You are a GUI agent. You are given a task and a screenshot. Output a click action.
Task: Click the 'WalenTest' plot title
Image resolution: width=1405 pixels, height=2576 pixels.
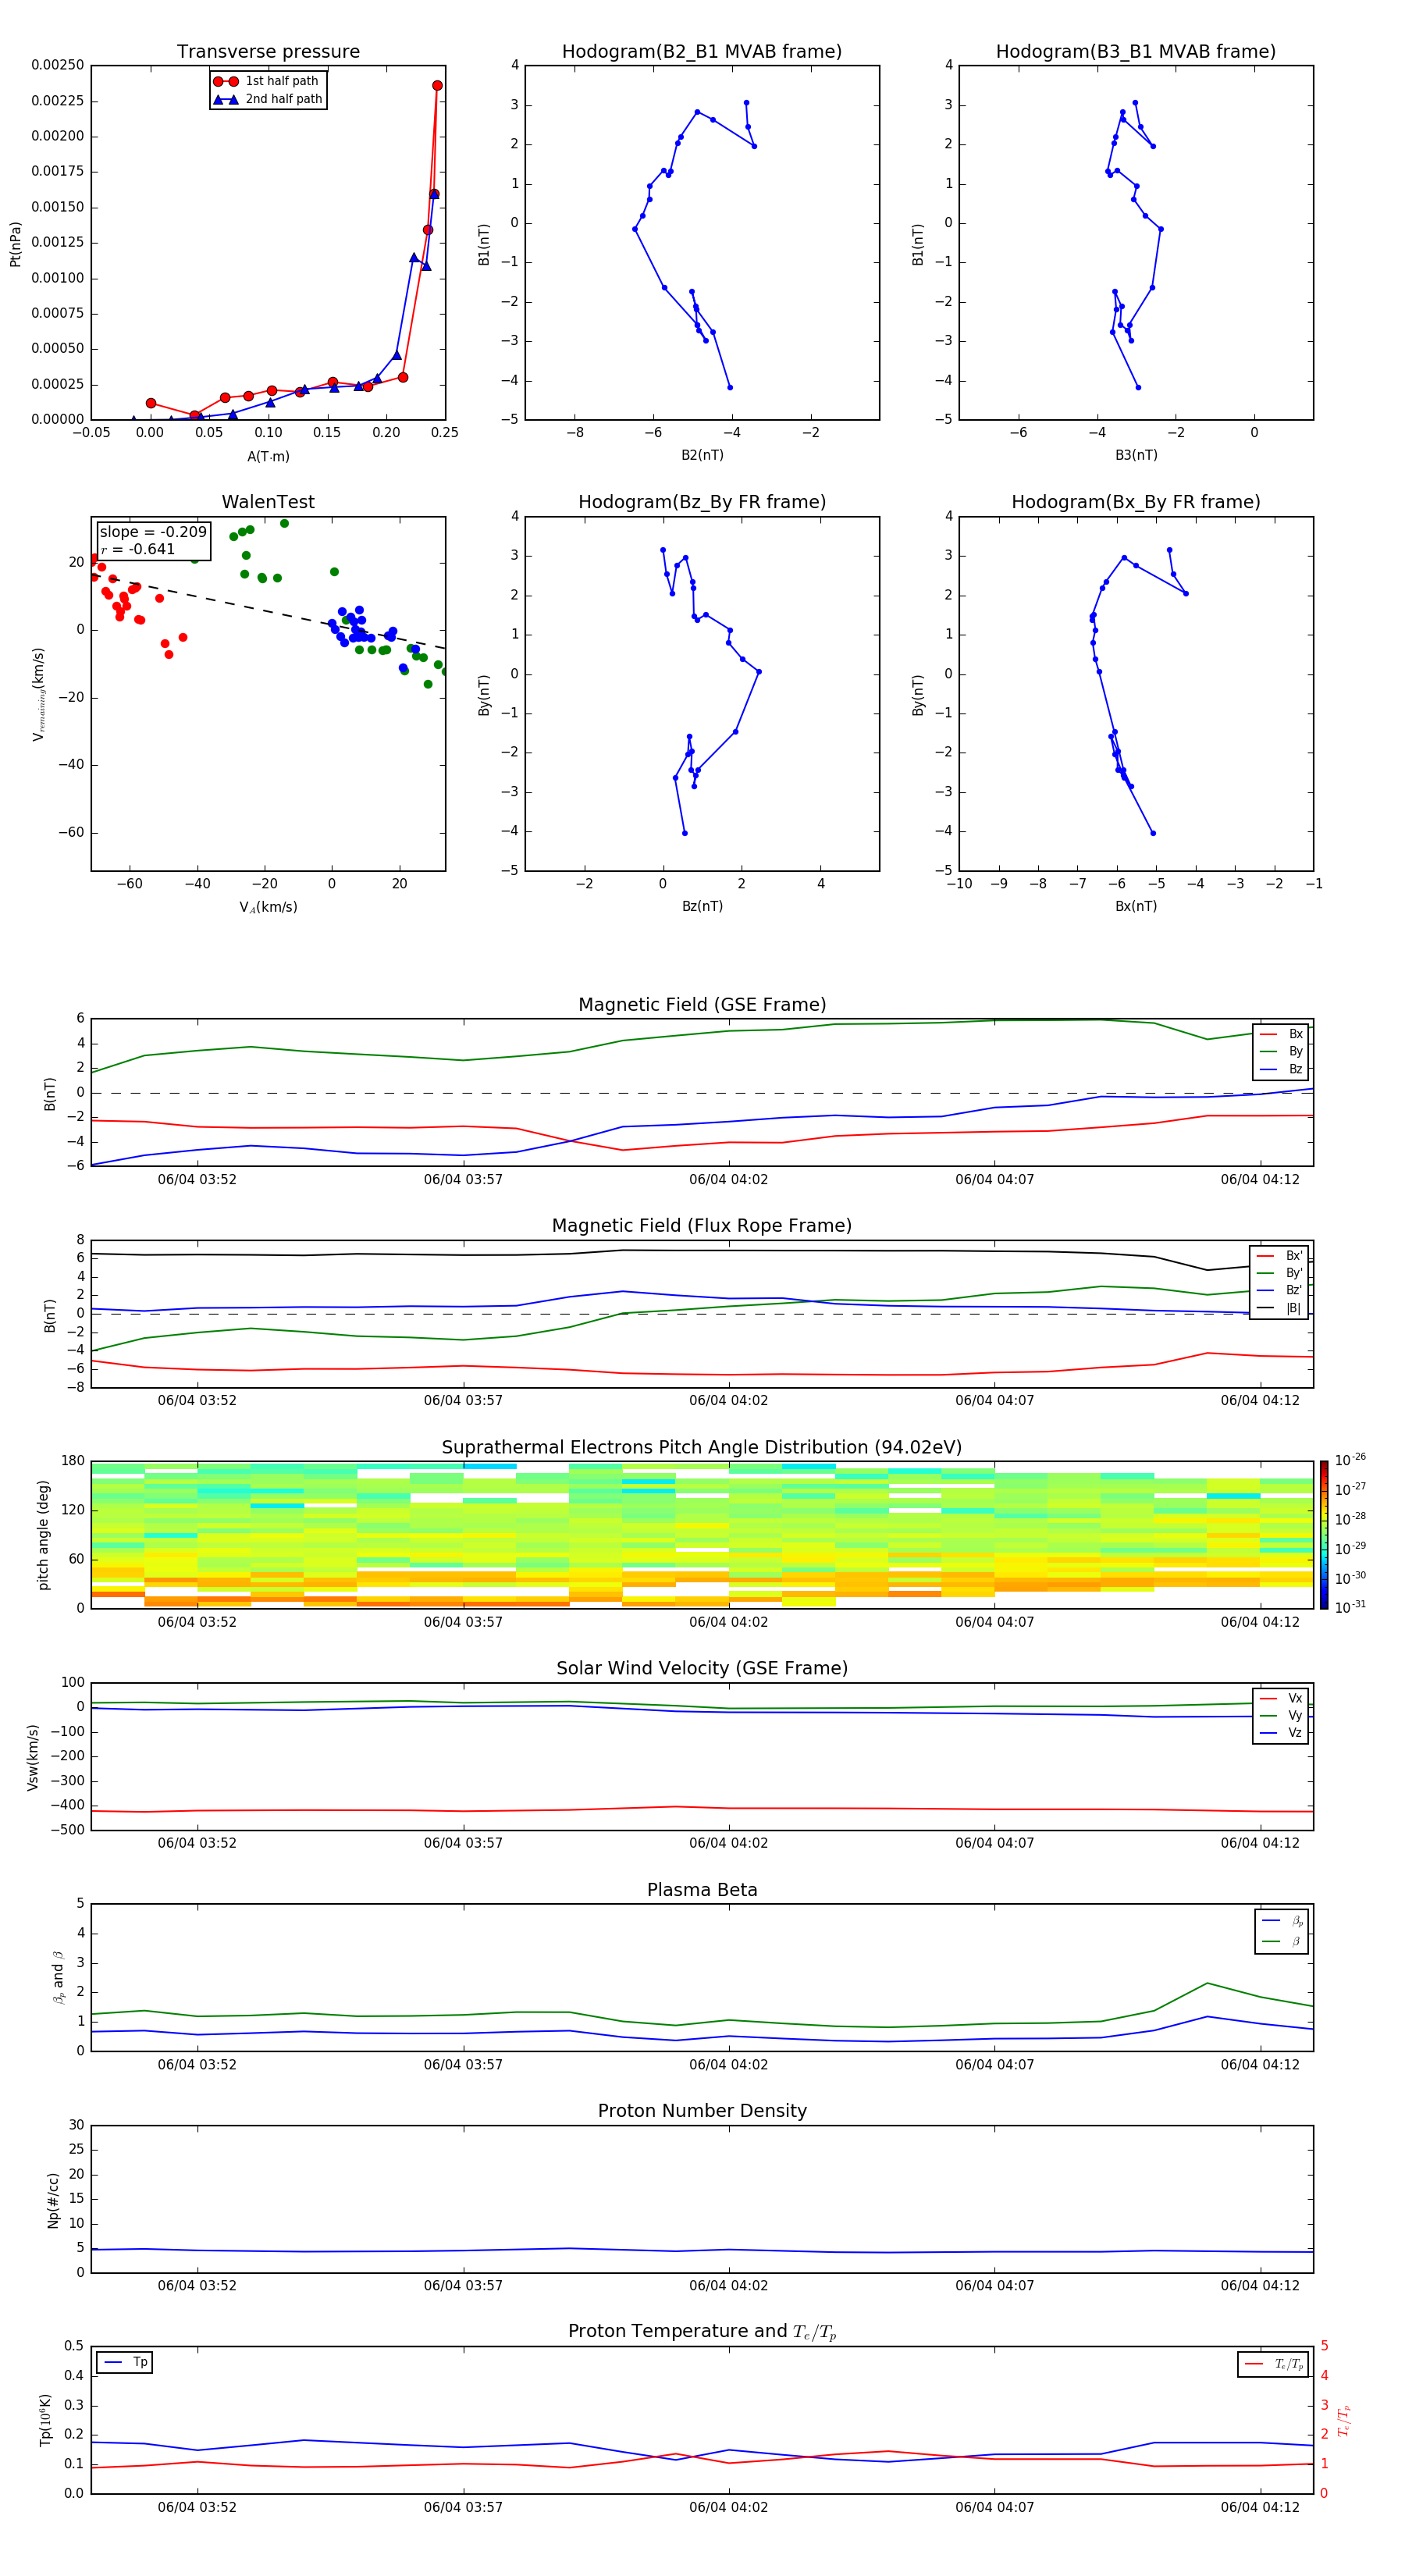(x=268, y=501)
